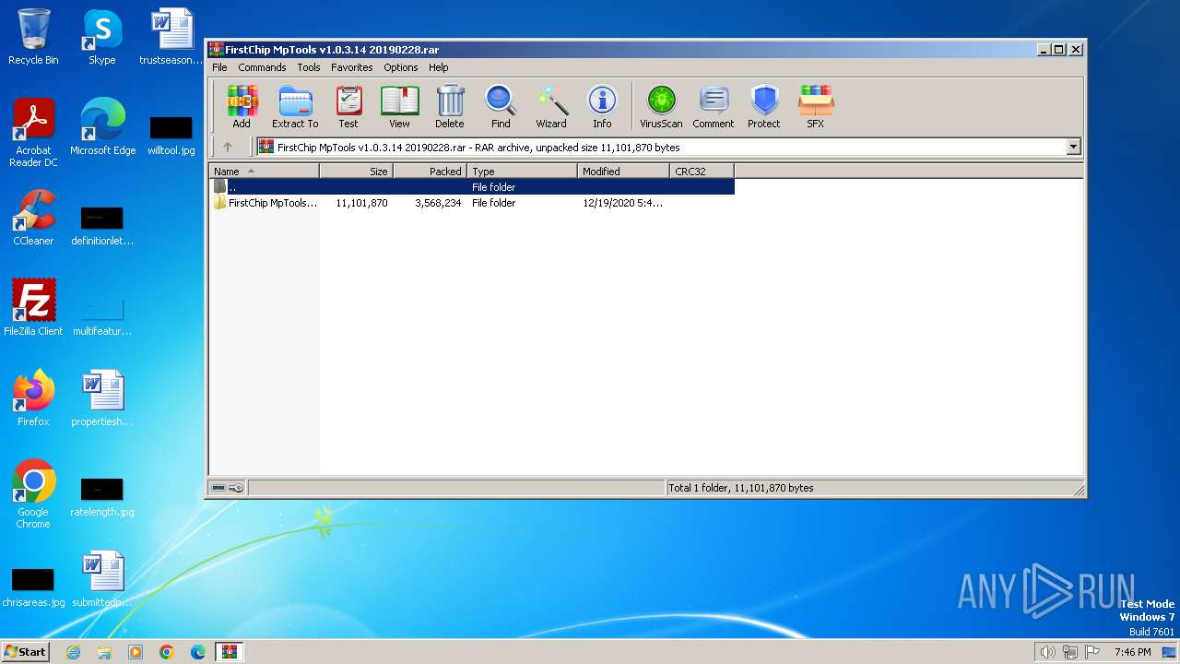
Task: Open Skype desktop shortcut
Action: 101,37
